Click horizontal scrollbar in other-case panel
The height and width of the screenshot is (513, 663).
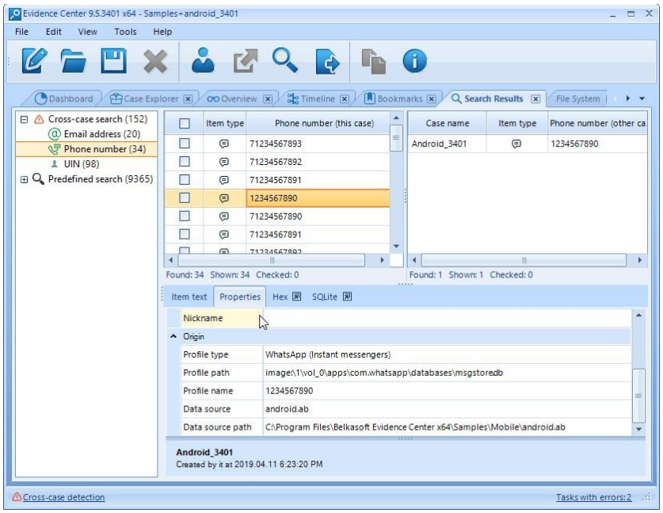tap(524, 260)
